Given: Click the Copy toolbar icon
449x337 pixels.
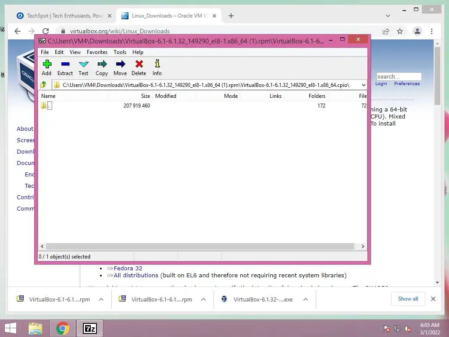Looking at the screenshot, I should [x=102, y=68].
